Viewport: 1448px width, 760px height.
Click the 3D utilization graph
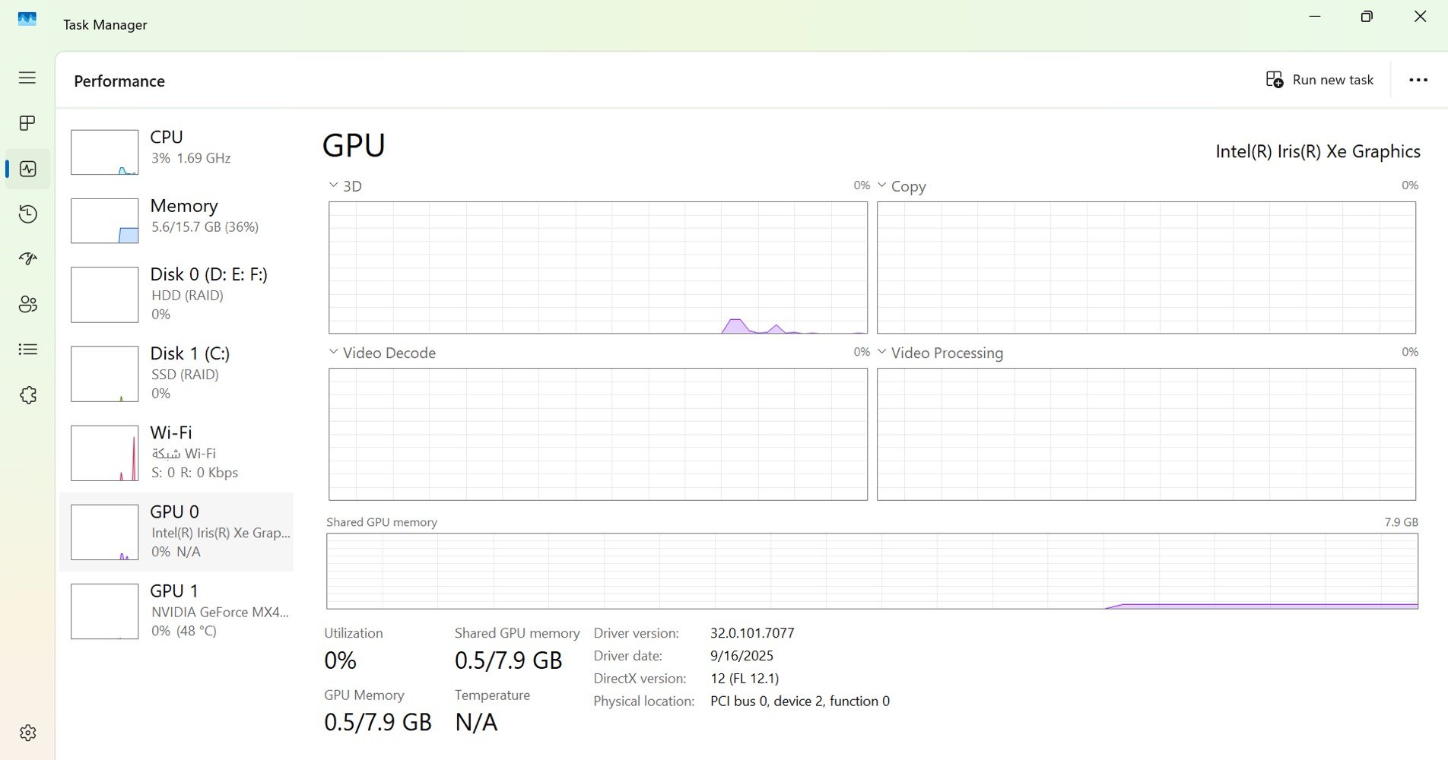[x=598, y=268]
